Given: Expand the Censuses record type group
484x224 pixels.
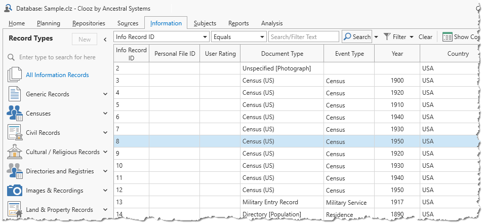Looking at the screenshot, I should tap(105, 114).
